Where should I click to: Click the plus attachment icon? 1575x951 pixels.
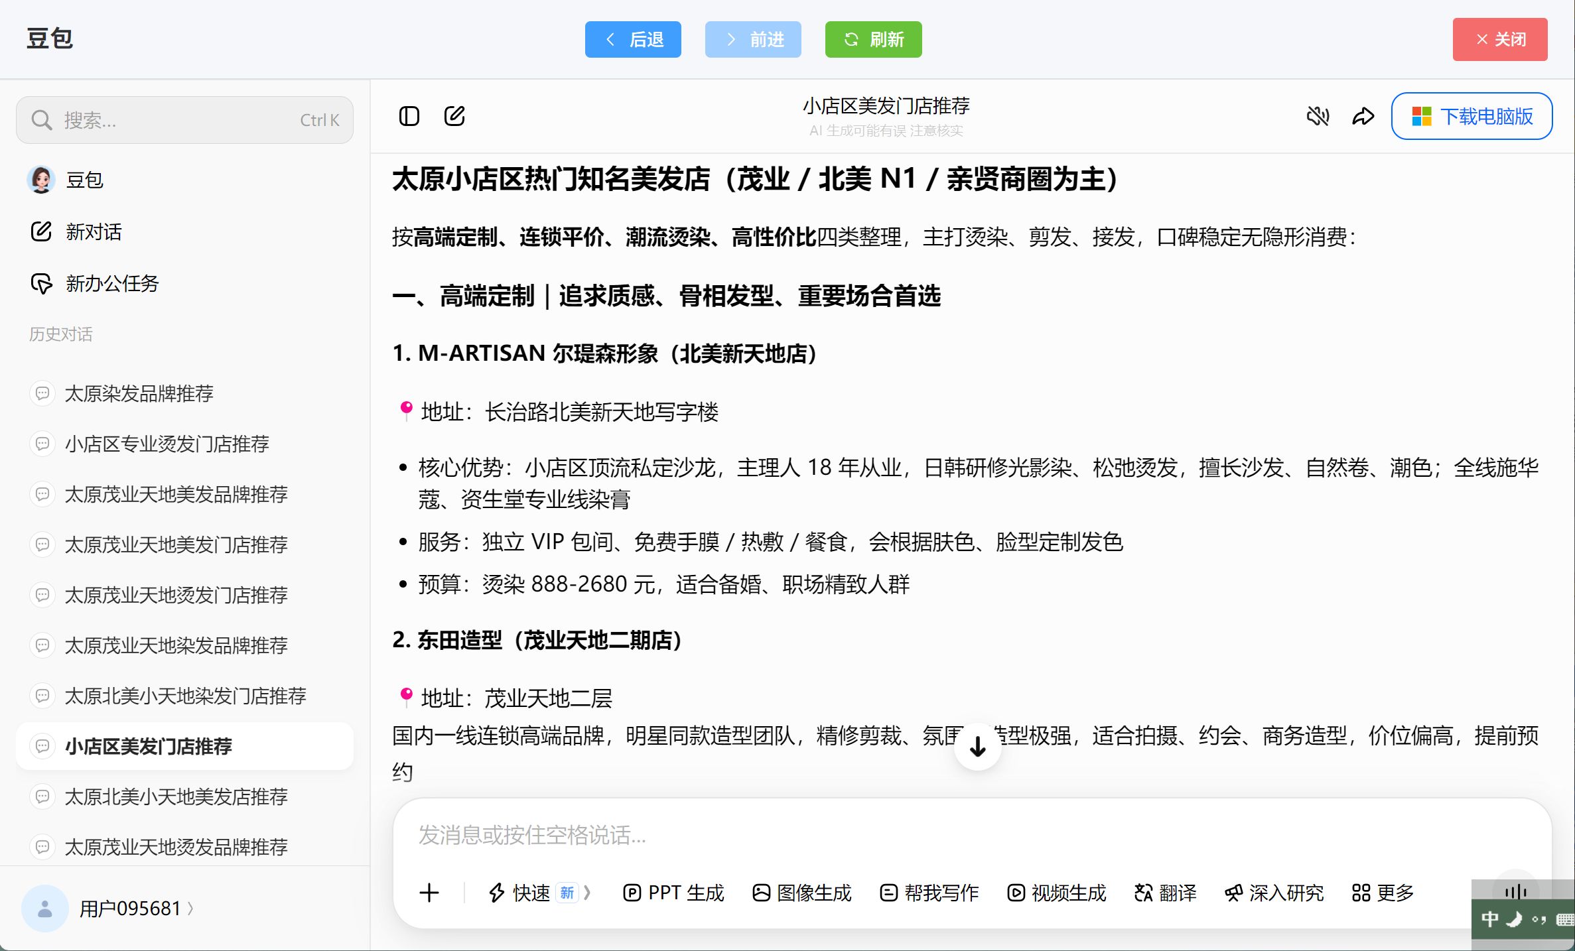click(x=429, y=893)
